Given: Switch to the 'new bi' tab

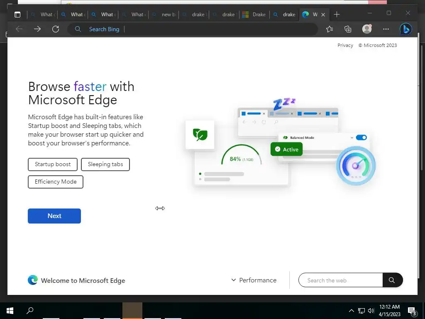Looking at the screenshot, I should tap(164, 15).
